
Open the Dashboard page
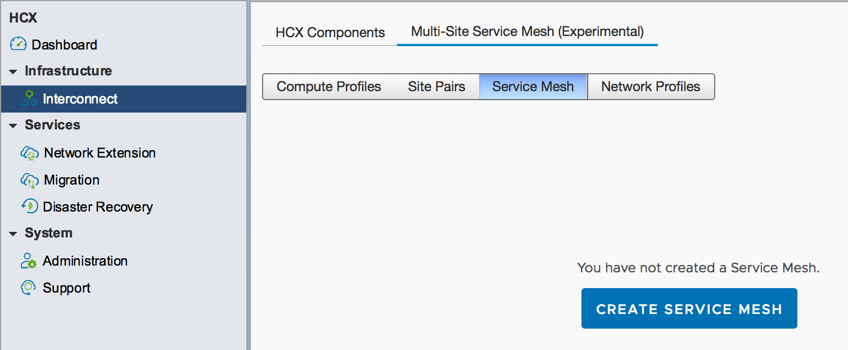(x=65, y=44)
